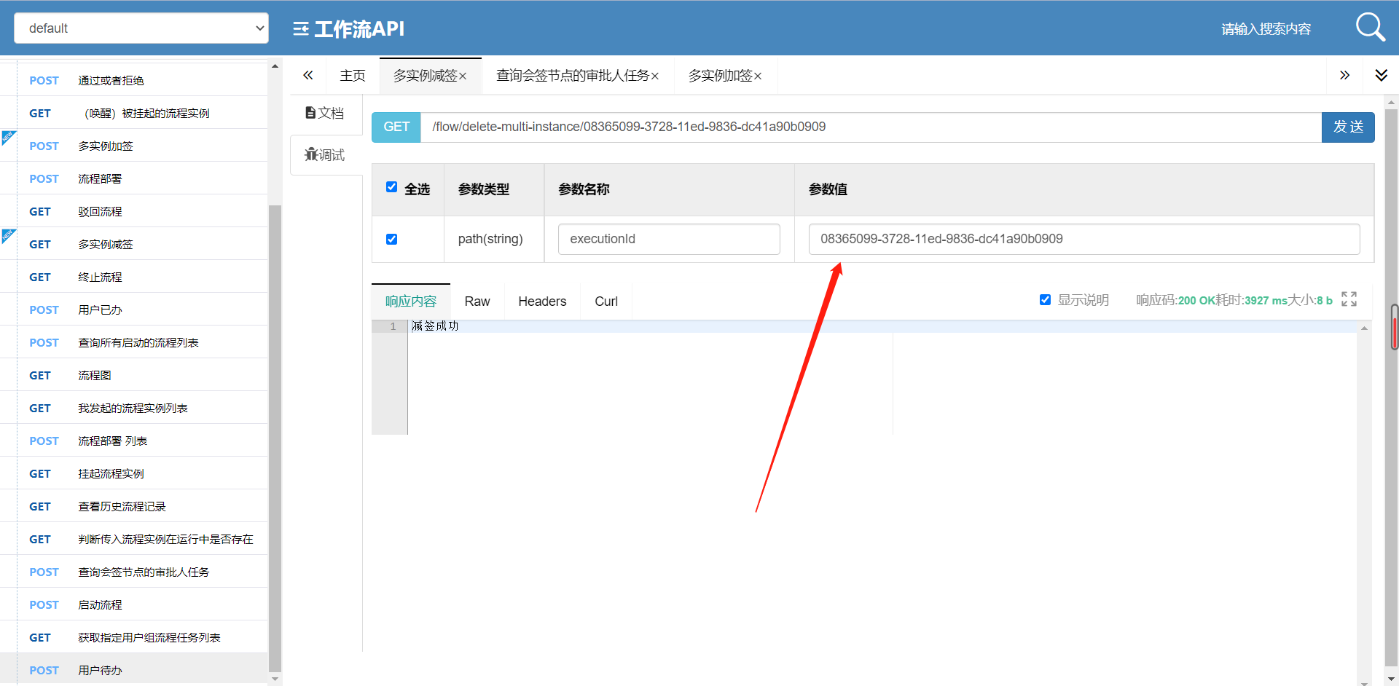This screenshot has width=1399, height=686.
Task: Open POST 用户已办 sidebar entry
Action: (134, 310)
